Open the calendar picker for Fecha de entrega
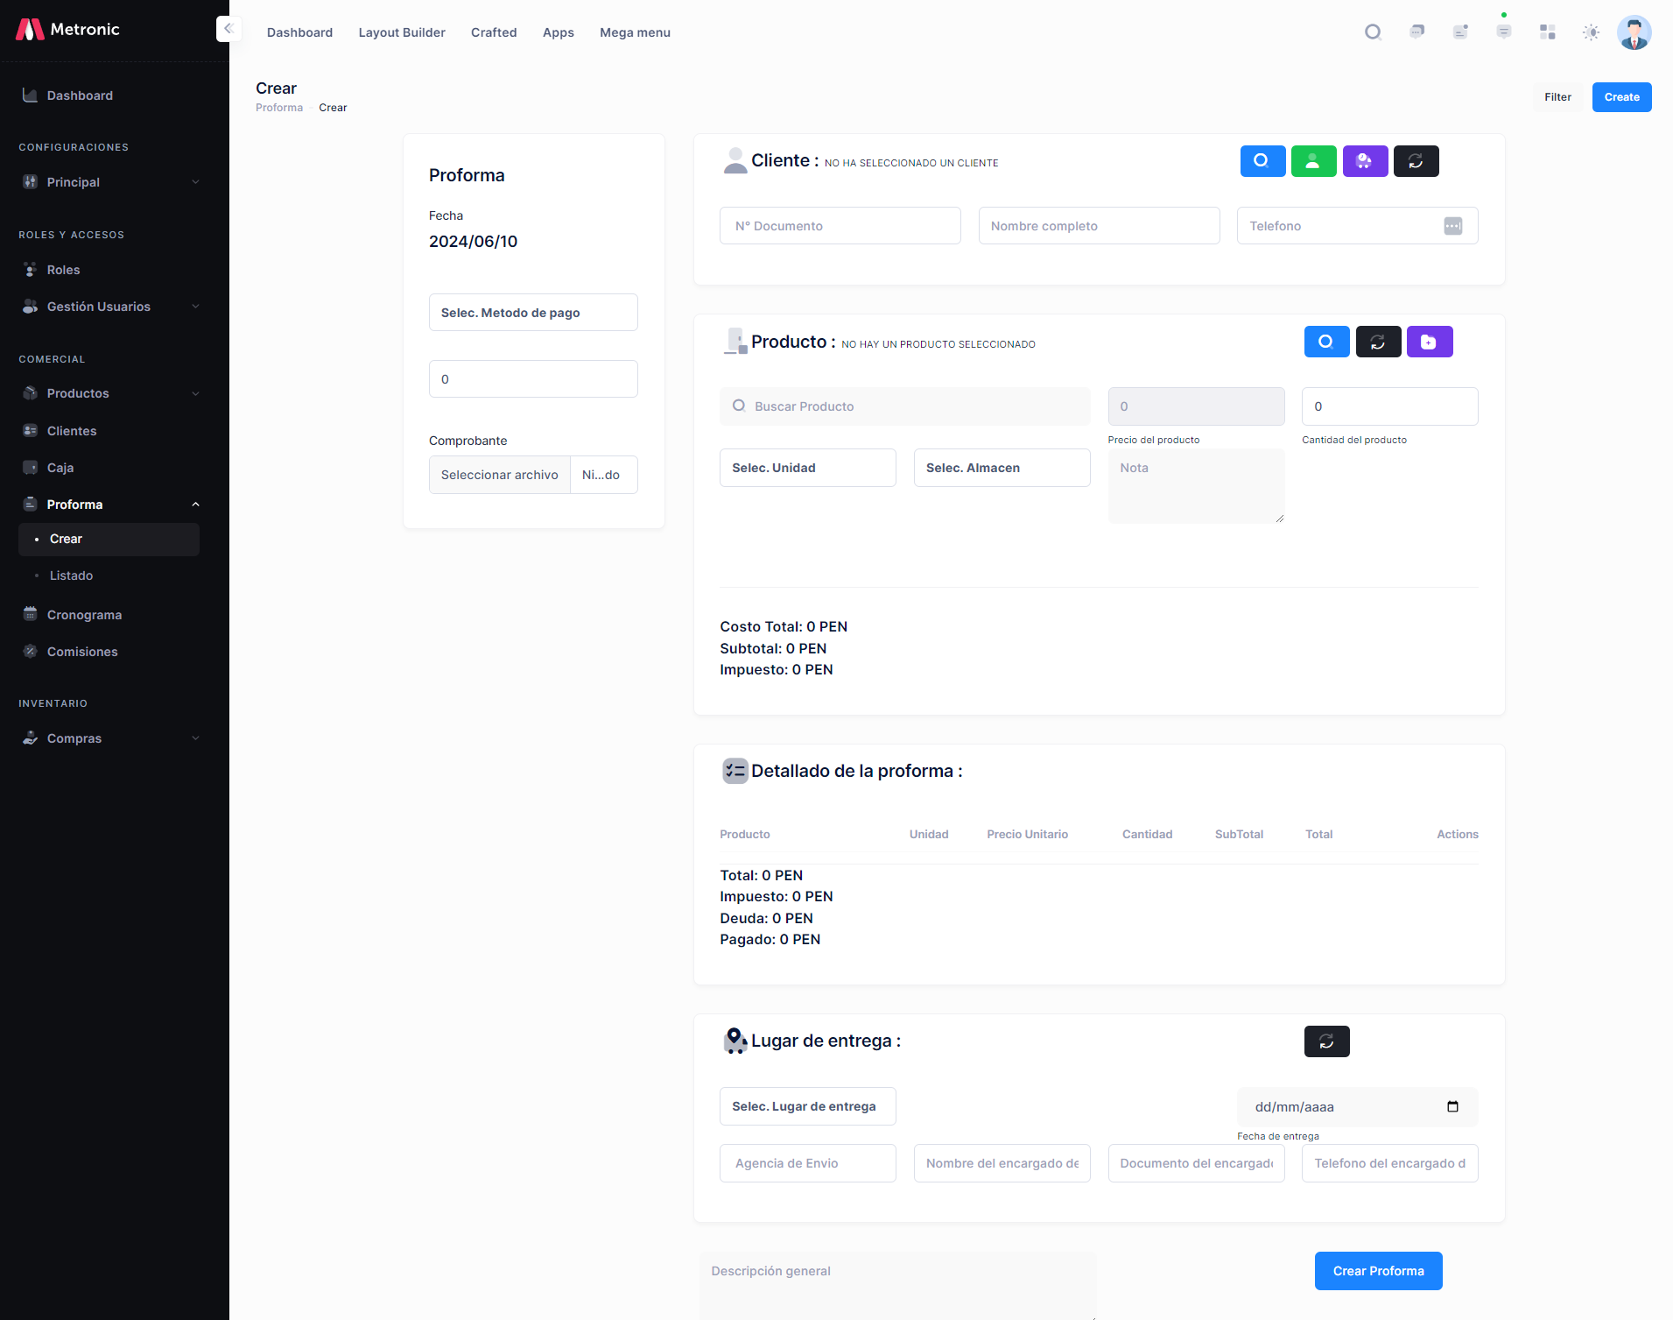This screenshot has height=1320, width=1673. (x=1452, y=1107)
